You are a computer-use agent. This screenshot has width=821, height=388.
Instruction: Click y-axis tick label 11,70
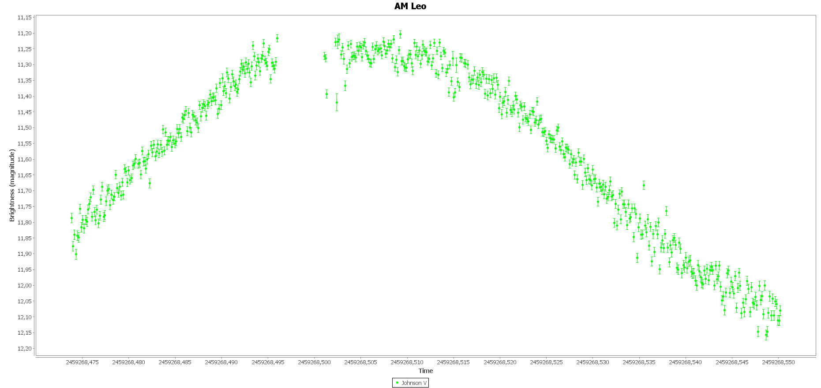click(25, 191)
